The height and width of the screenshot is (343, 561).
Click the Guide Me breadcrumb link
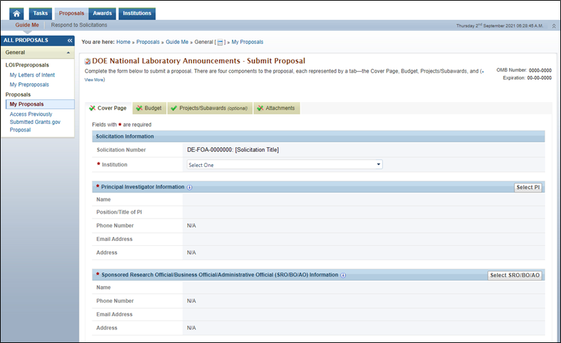177,42
